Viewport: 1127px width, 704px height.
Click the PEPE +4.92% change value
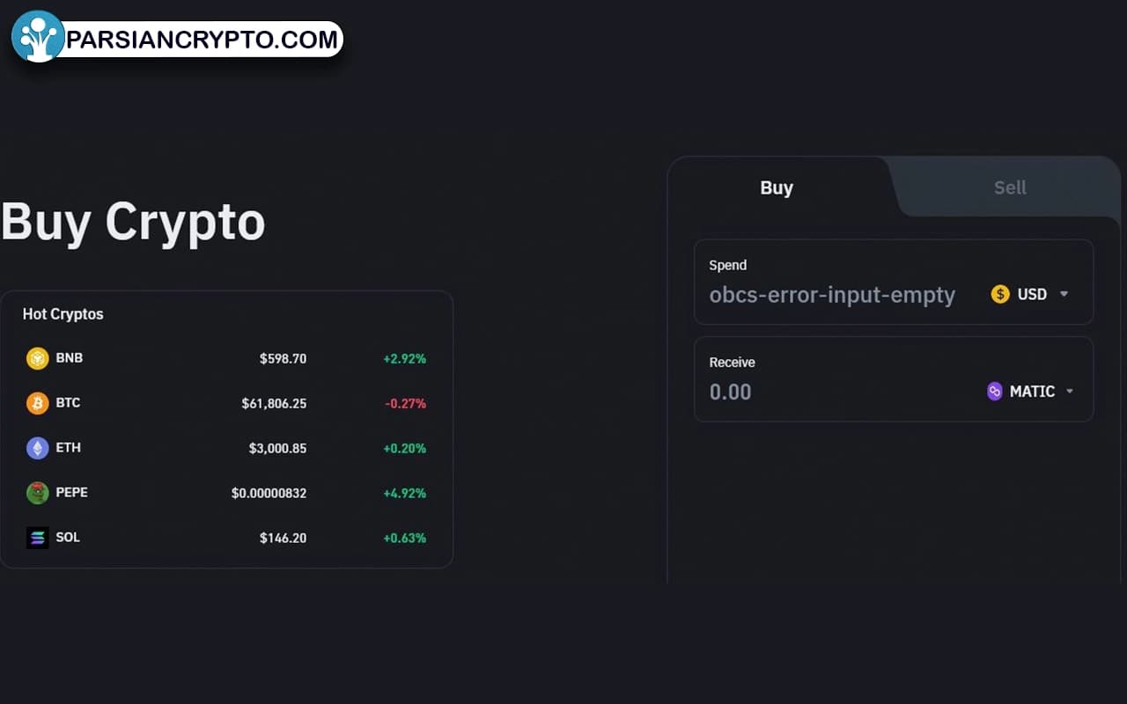coord(404,494)
